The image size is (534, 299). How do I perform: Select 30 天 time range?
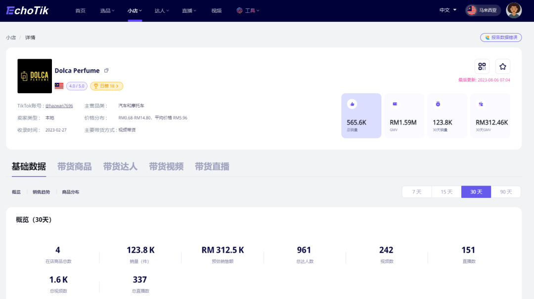[x=476, y=191]
